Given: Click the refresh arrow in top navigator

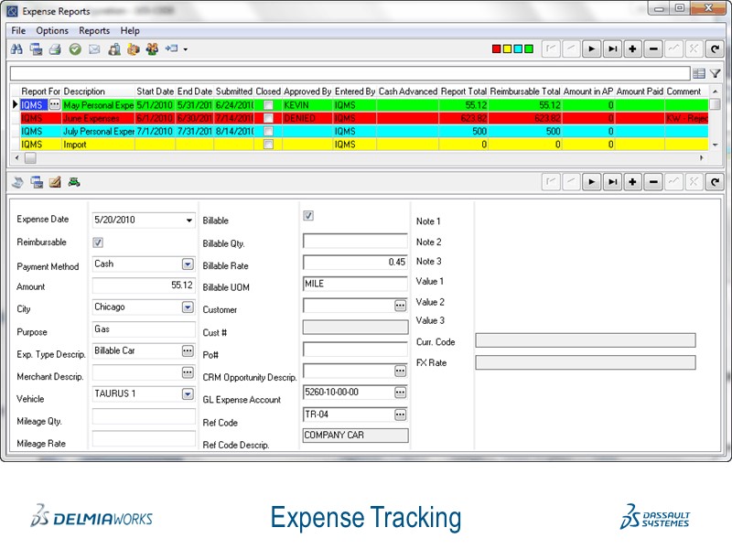Looking at the screenshot, I should [715, 48].
